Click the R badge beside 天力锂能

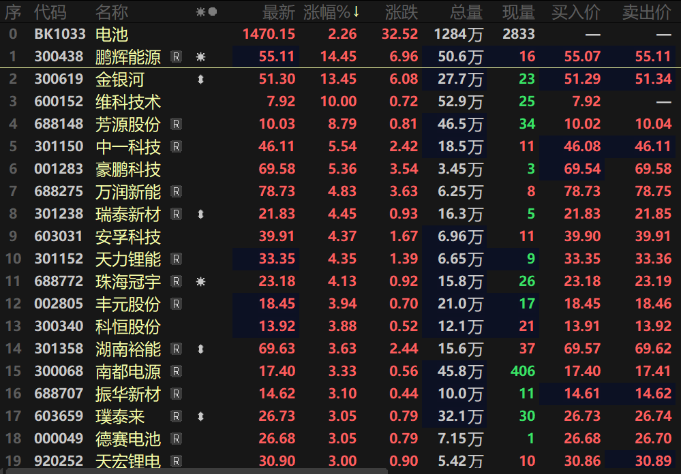tap(176, 259)
